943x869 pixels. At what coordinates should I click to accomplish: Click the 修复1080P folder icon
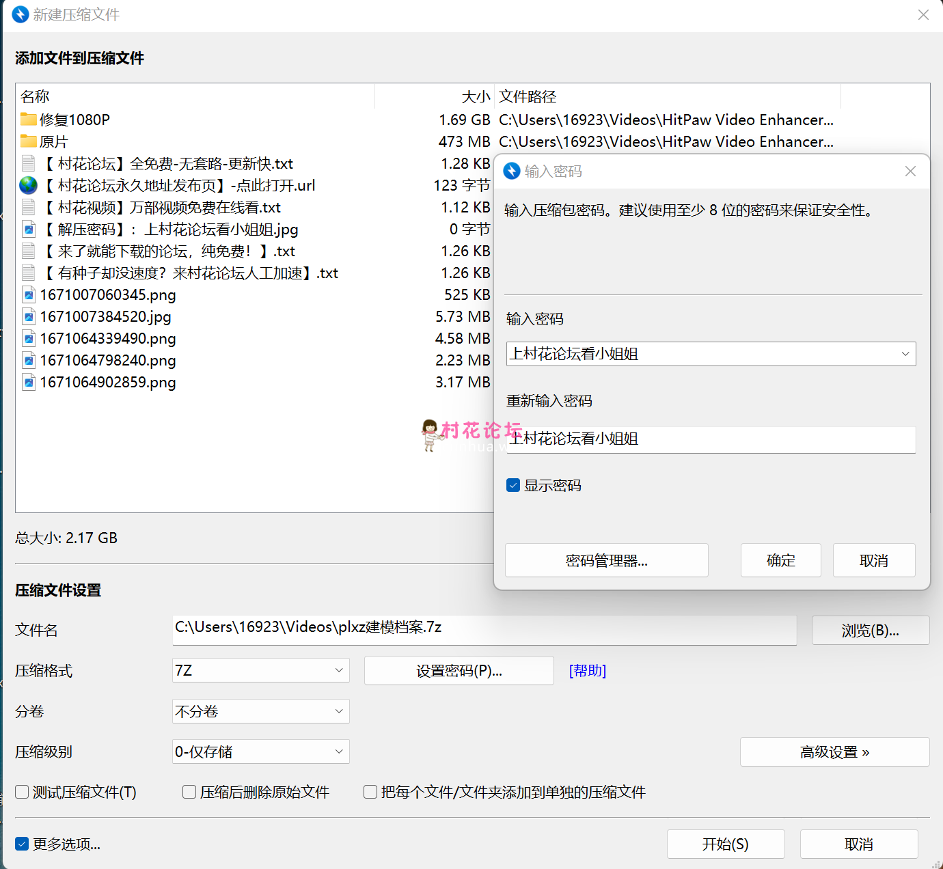pyautogui.click(x=28, y=120)
